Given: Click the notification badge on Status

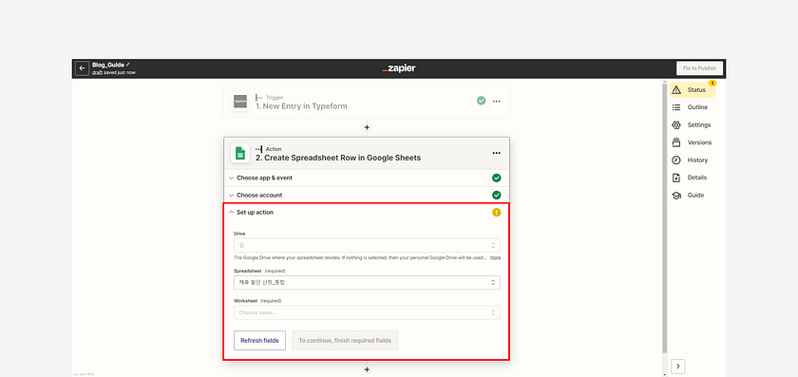Looking at the screenshot, I should (712, 83).
